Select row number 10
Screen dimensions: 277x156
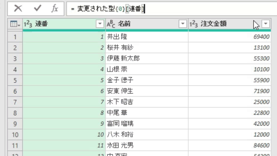pyautogui.click(x=15, y=135)
